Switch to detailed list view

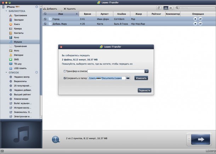point(166,8)
